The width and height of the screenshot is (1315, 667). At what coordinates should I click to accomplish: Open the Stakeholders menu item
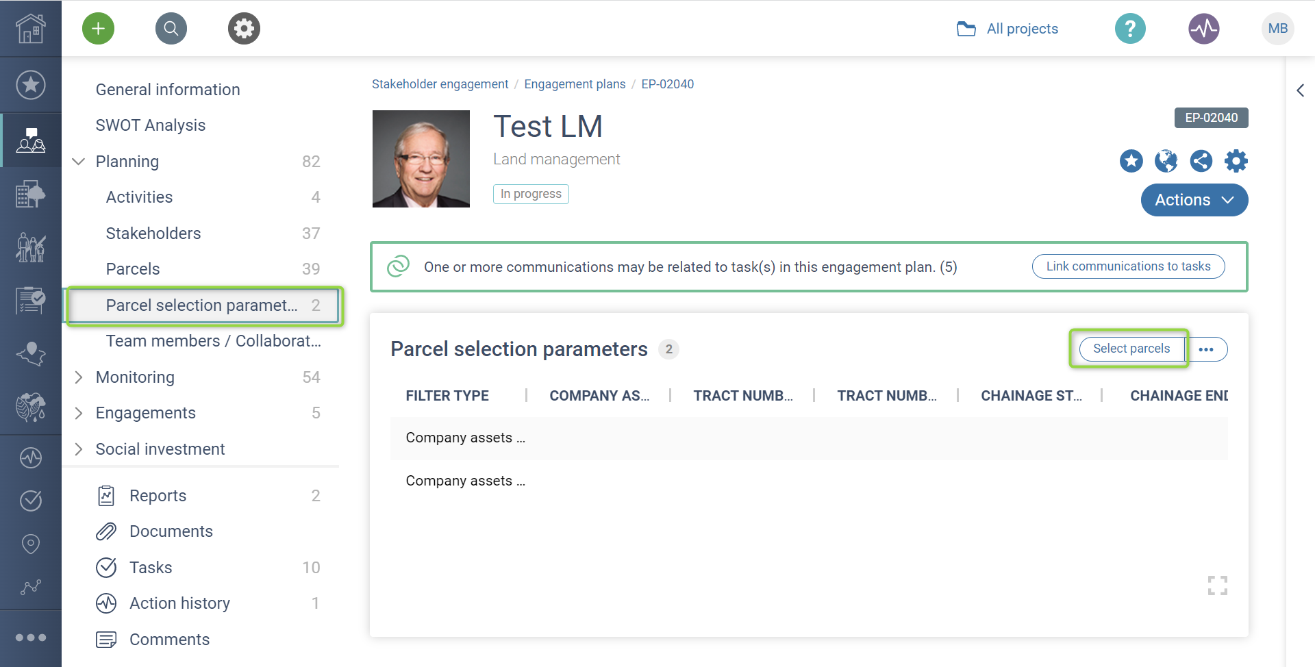(x=153, y=234)
